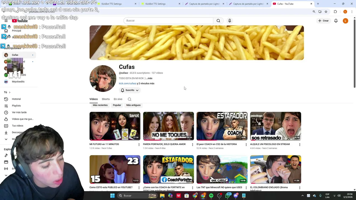Search within the Cufas channel
Screen dimensions: 356x200
tap(129, 99)
